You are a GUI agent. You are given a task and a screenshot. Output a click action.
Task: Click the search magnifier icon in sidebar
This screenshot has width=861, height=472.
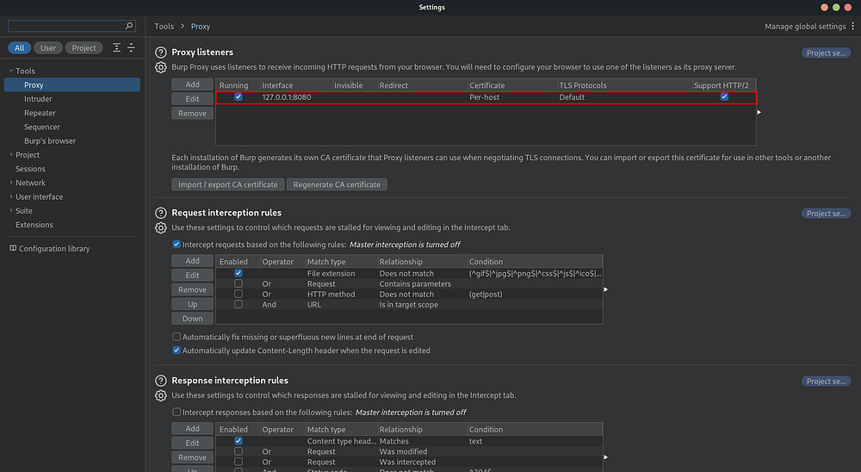coord(129,26)
